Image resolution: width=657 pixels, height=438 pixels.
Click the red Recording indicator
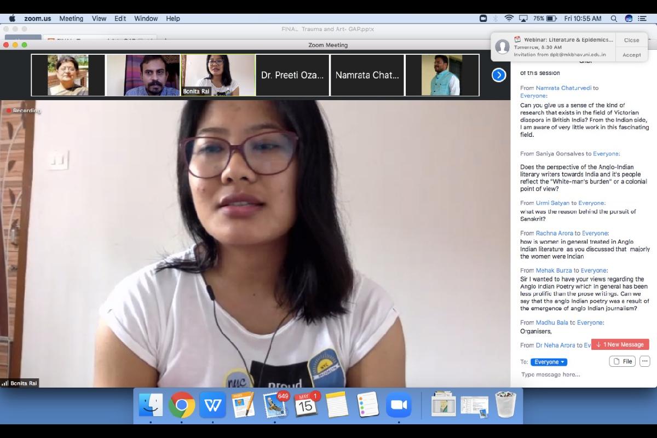point(24,111)
